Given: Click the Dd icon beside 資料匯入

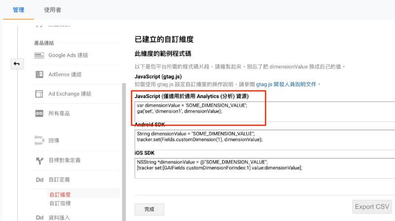Looking at the screenshot, I should tap(39, 218).
